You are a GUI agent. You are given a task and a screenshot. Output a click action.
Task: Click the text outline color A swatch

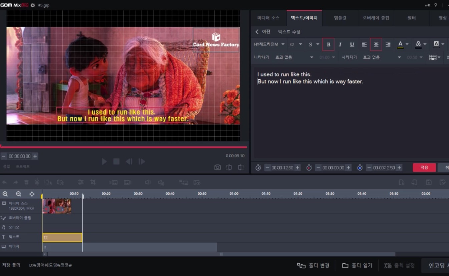[x=418, y=44]
